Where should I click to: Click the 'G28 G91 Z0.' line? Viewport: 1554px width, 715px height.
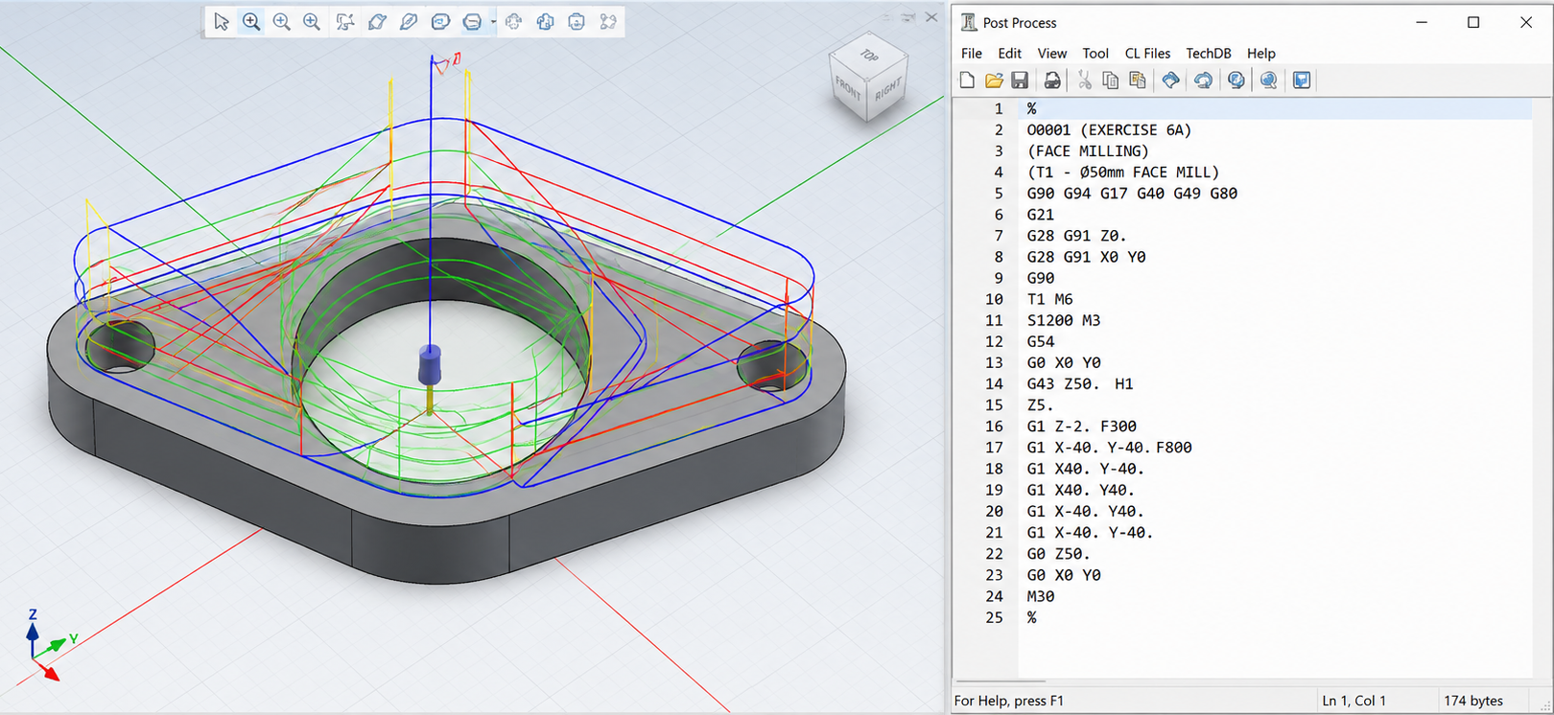pyautogui.click(x=1076, y=236)
